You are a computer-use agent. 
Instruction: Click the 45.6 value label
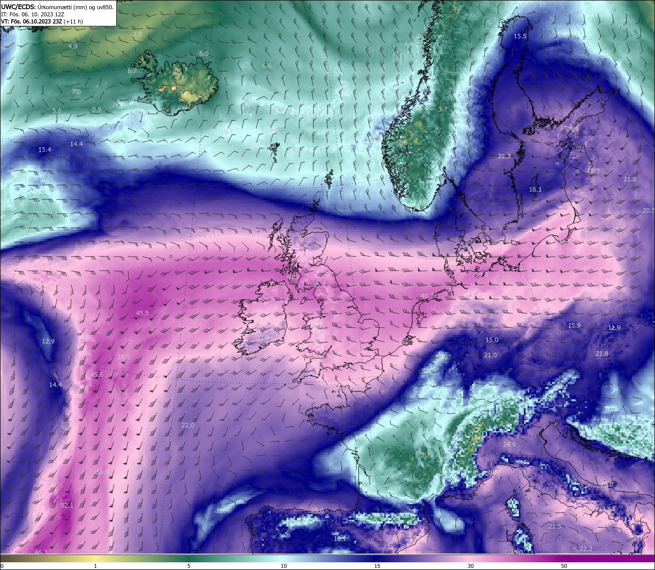[97, 375]
